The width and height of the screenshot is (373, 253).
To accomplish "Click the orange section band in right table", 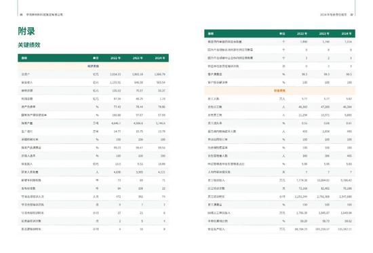I will point(279,91).
